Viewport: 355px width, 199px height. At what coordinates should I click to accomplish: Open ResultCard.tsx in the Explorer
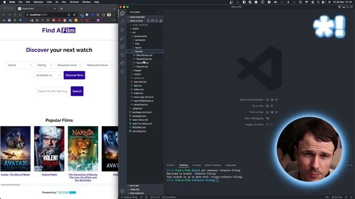point(144,59)
